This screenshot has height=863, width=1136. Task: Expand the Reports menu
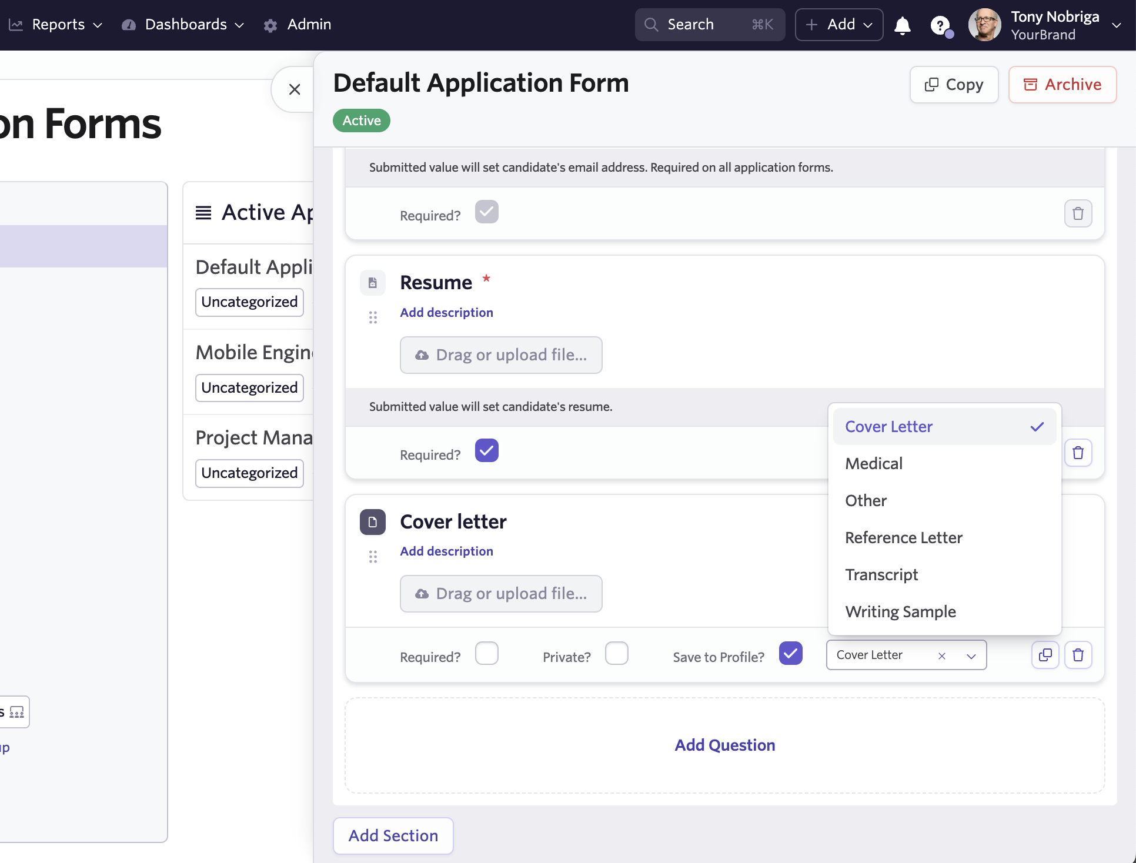(57, 25)
